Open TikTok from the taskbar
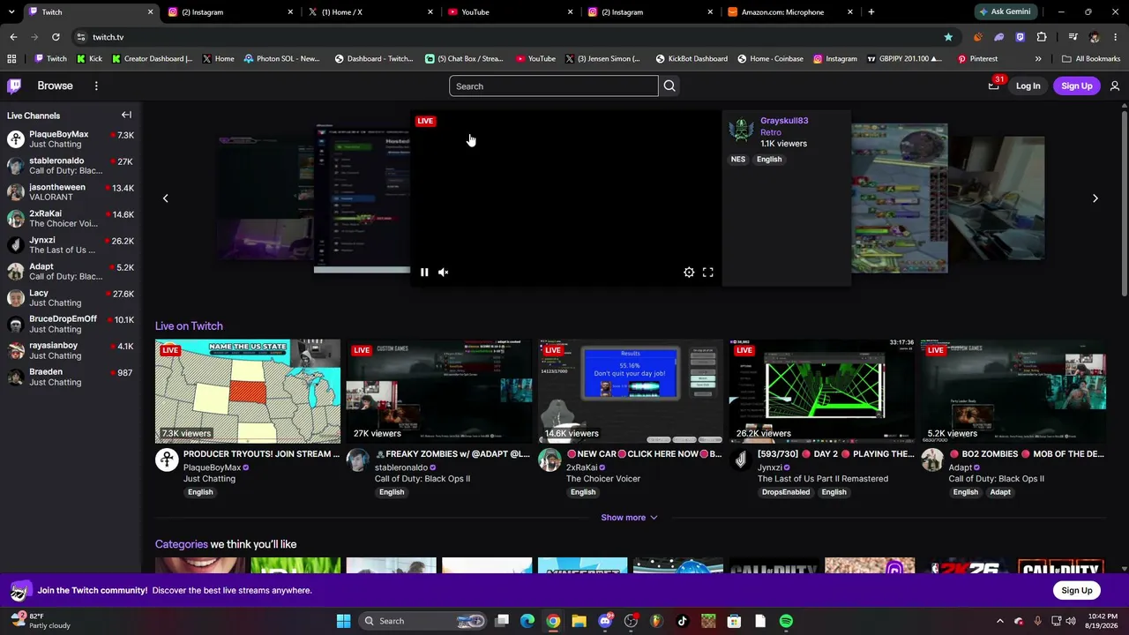This screenshot has width=1129, height=635. pyautogui.click(x=682, y=621)
